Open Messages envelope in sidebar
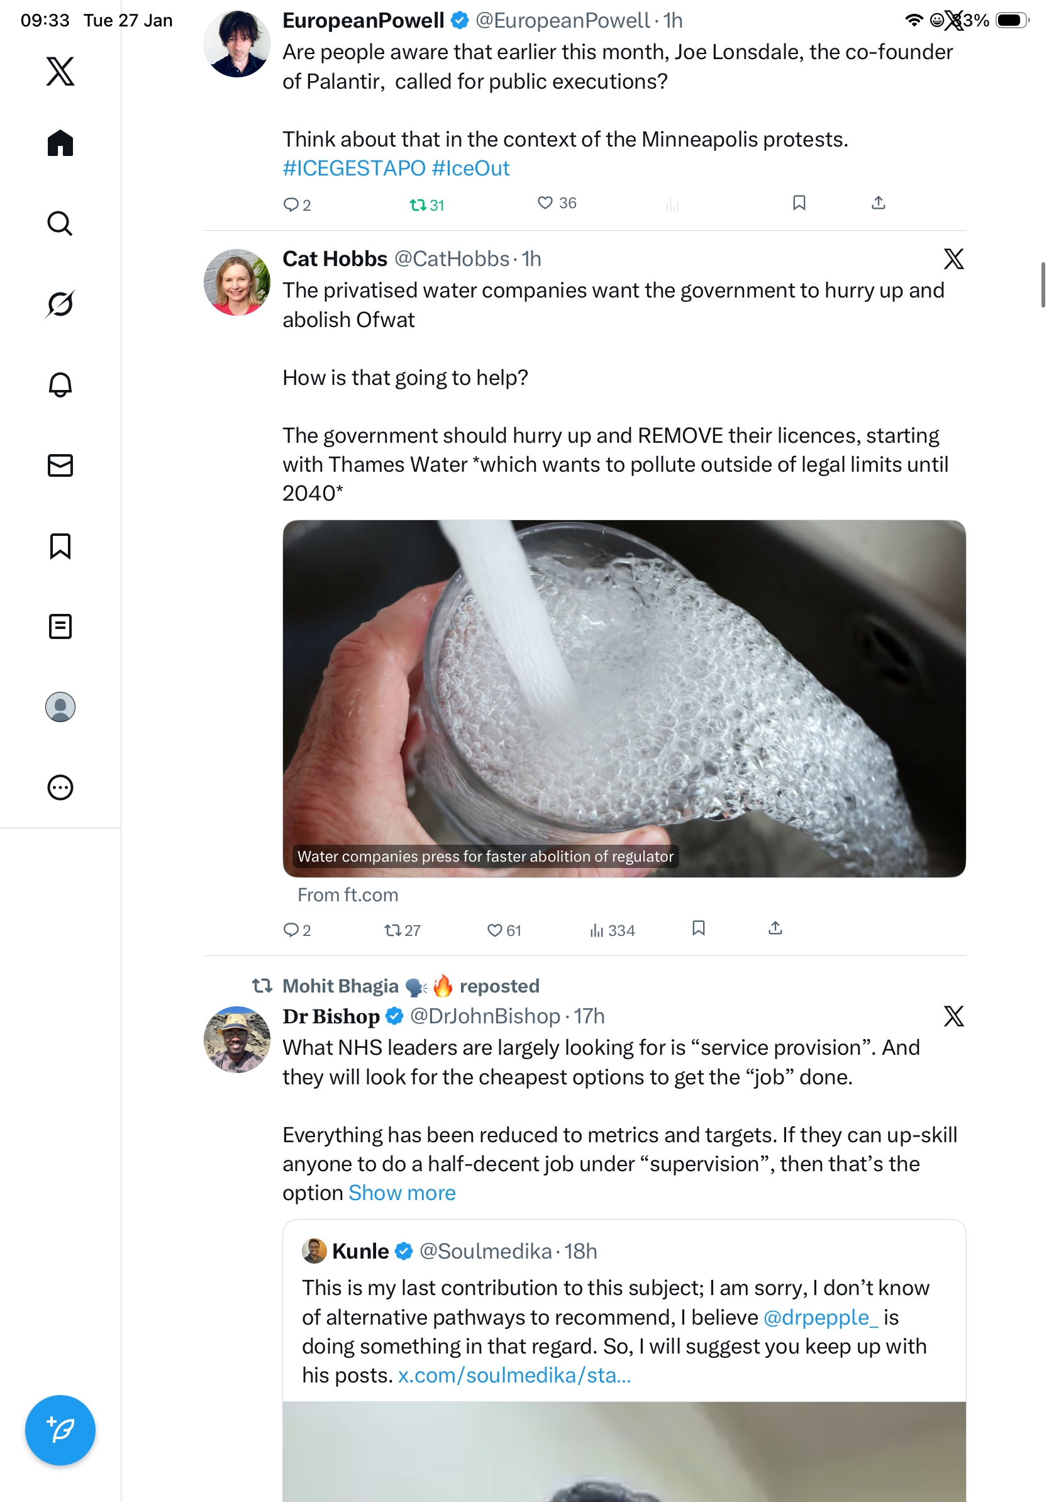Screen dimensions: 1049x1502 (x=60, y=465)
